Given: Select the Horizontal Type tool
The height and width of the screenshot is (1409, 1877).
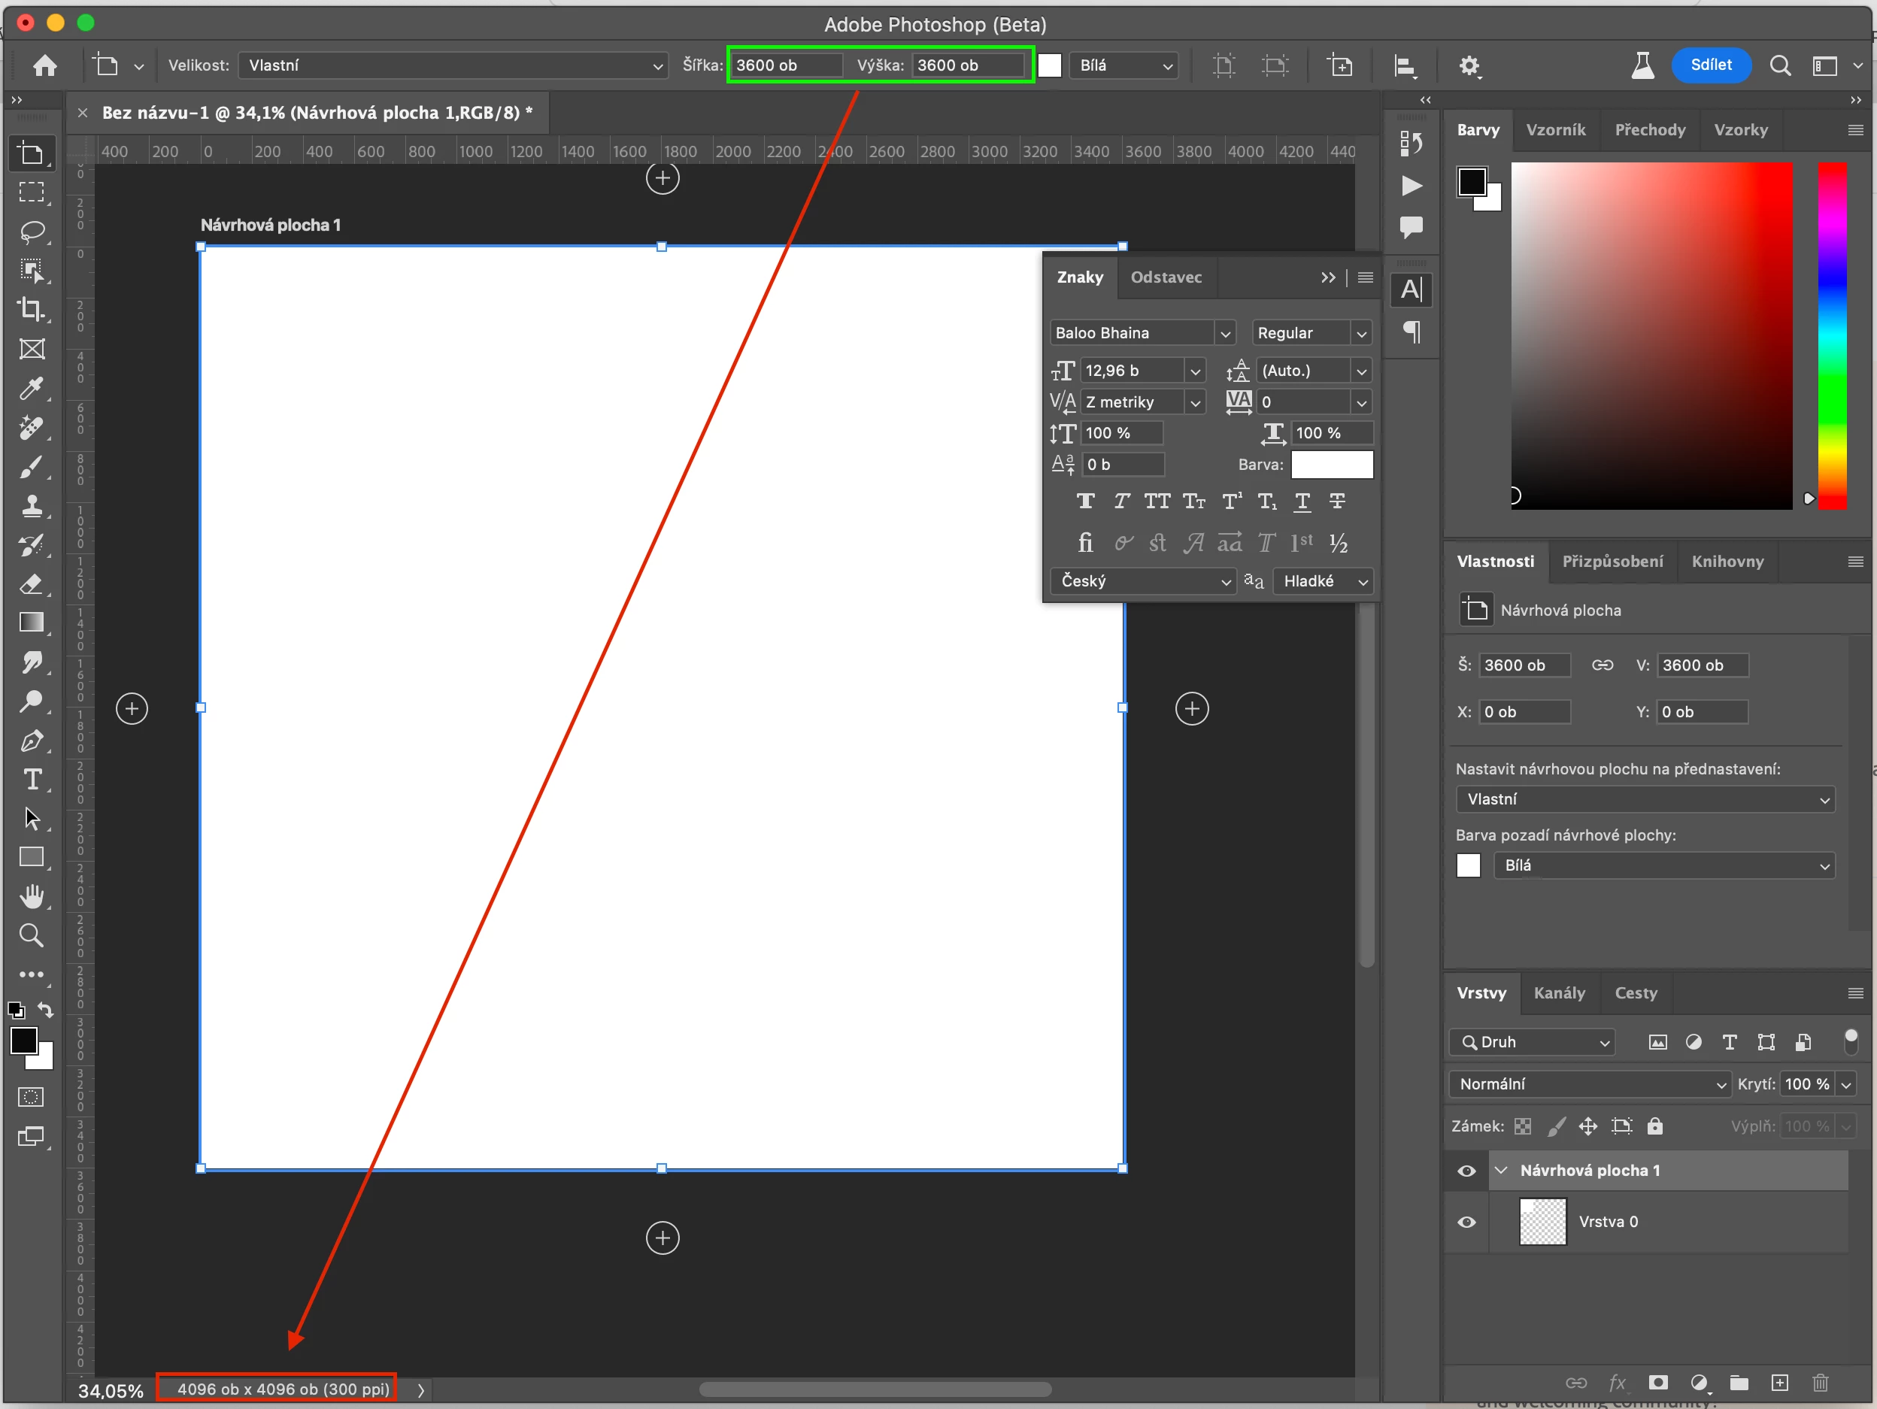Looking at the screenshot, I should click(x=32, y=780).
